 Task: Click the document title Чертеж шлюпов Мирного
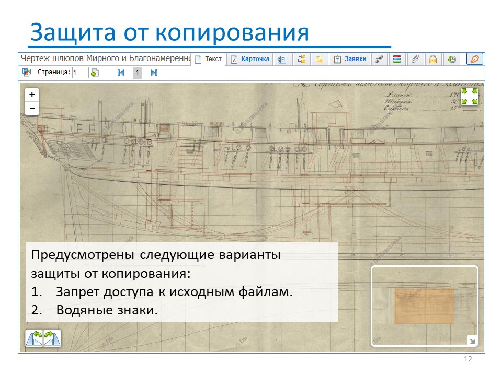[x=106, y=58]
